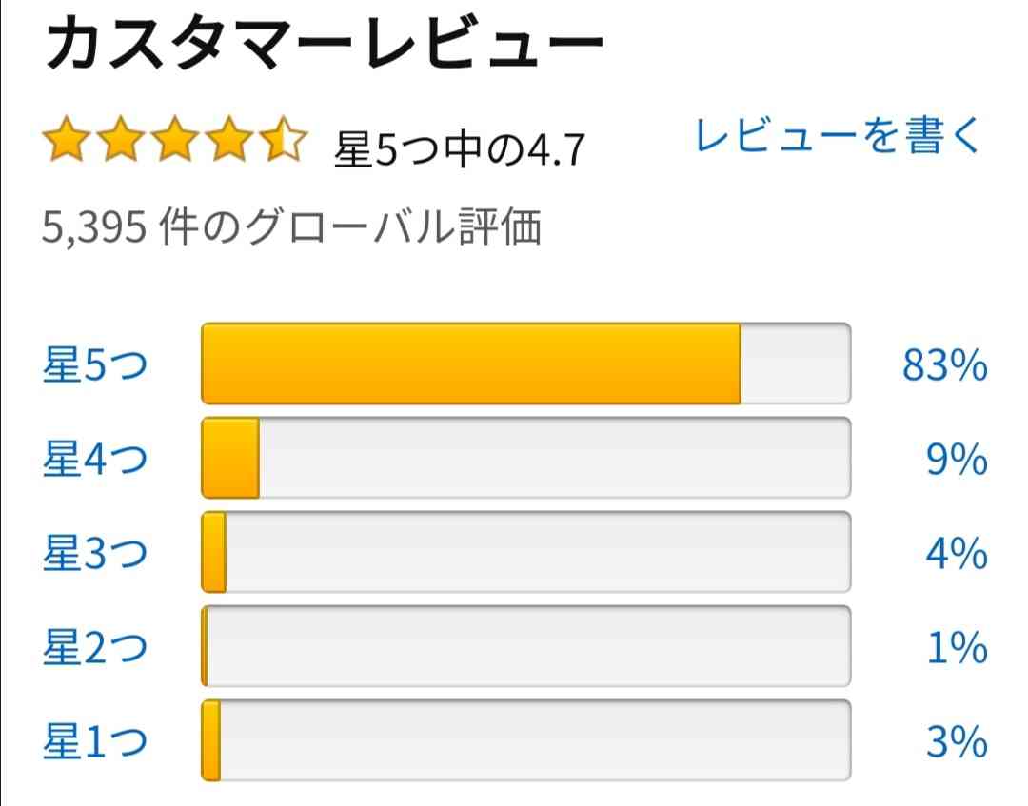
Task: Click the 5,395 件のグローバル評価 text
Action: tap(292, 227)
